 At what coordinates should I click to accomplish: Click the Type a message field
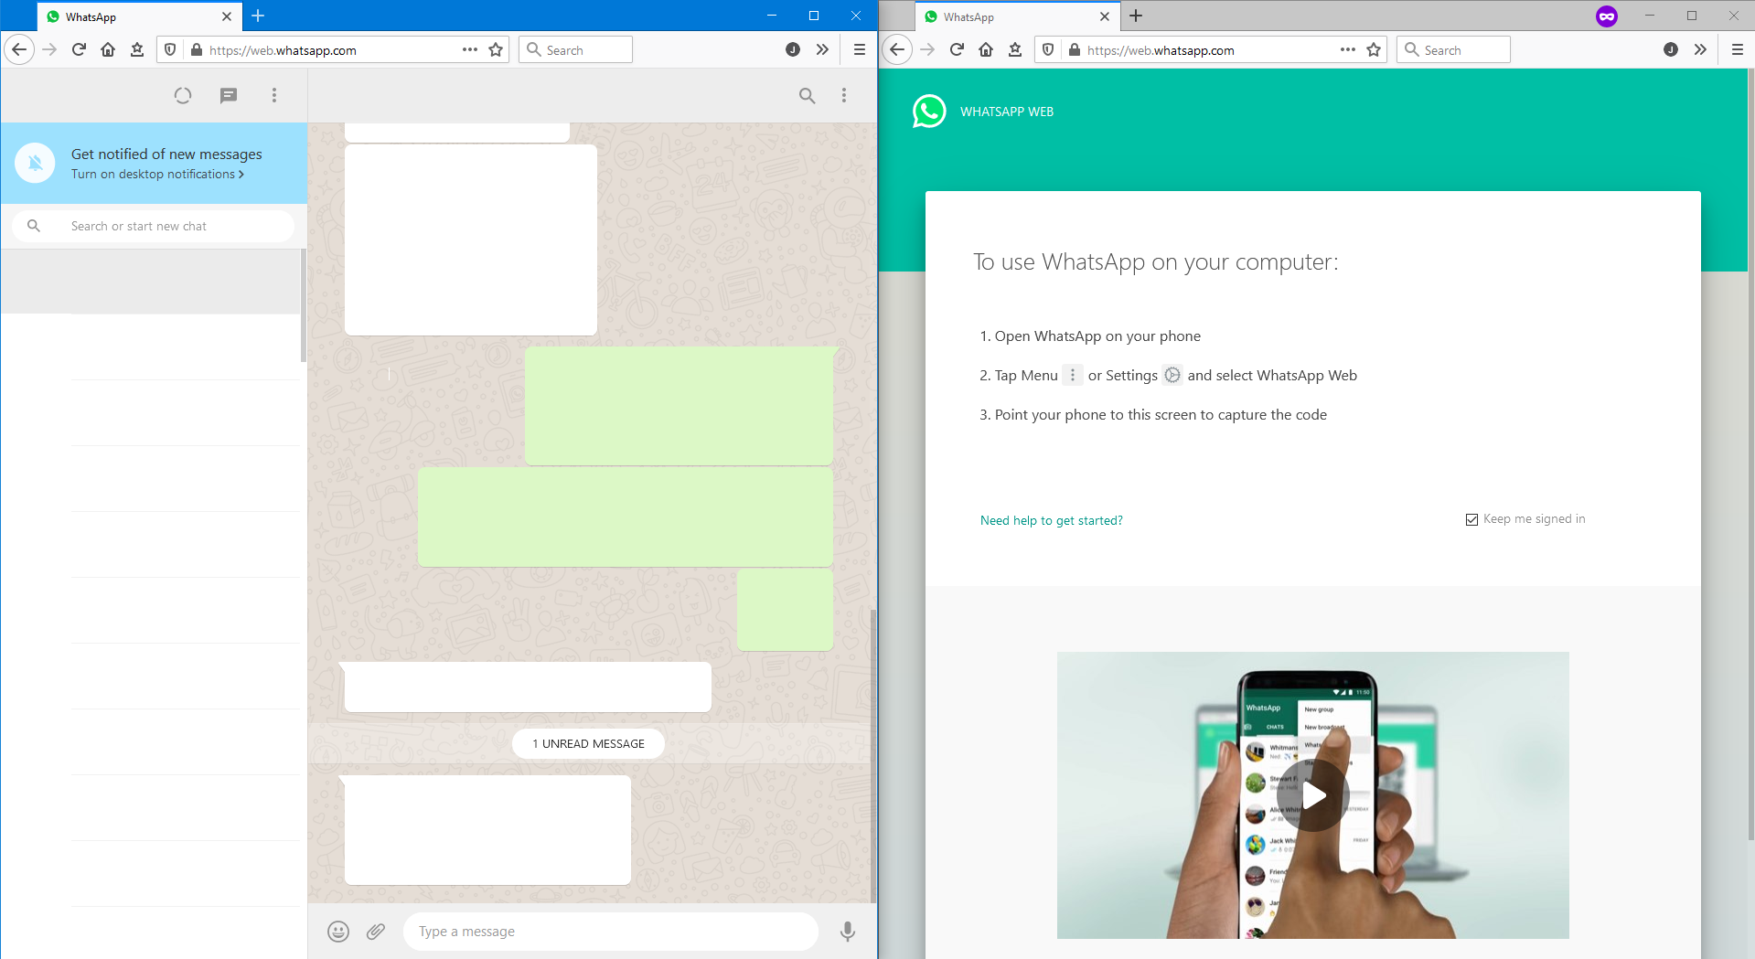(x=611, y=931)
